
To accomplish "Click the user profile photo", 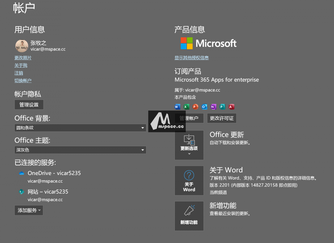I will tap(22, 46).
